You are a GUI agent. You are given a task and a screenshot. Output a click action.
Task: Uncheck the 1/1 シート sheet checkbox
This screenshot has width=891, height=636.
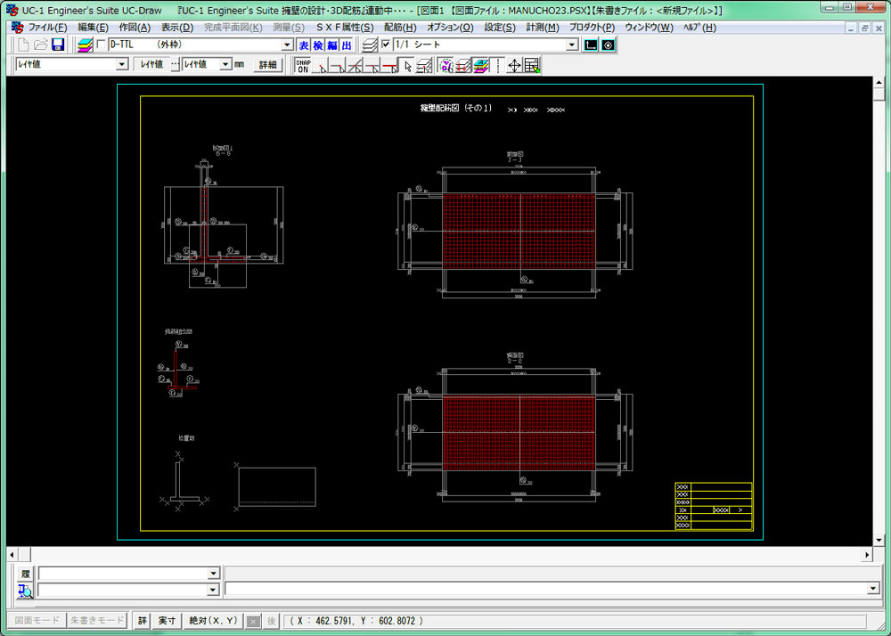pos(385,45)
